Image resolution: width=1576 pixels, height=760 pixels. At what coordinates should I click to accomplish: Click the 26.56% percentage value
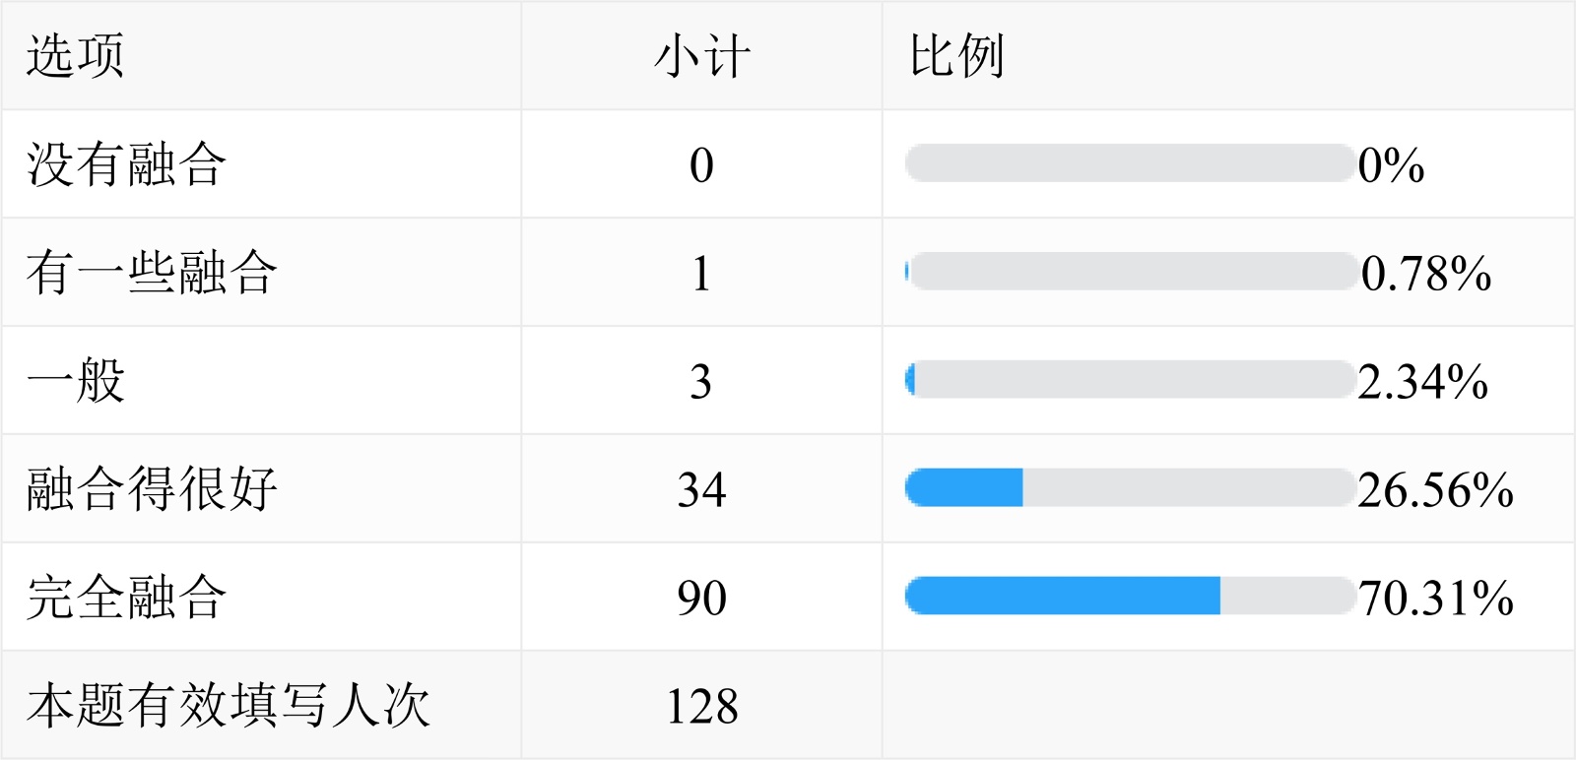(x=1435, y=490)
